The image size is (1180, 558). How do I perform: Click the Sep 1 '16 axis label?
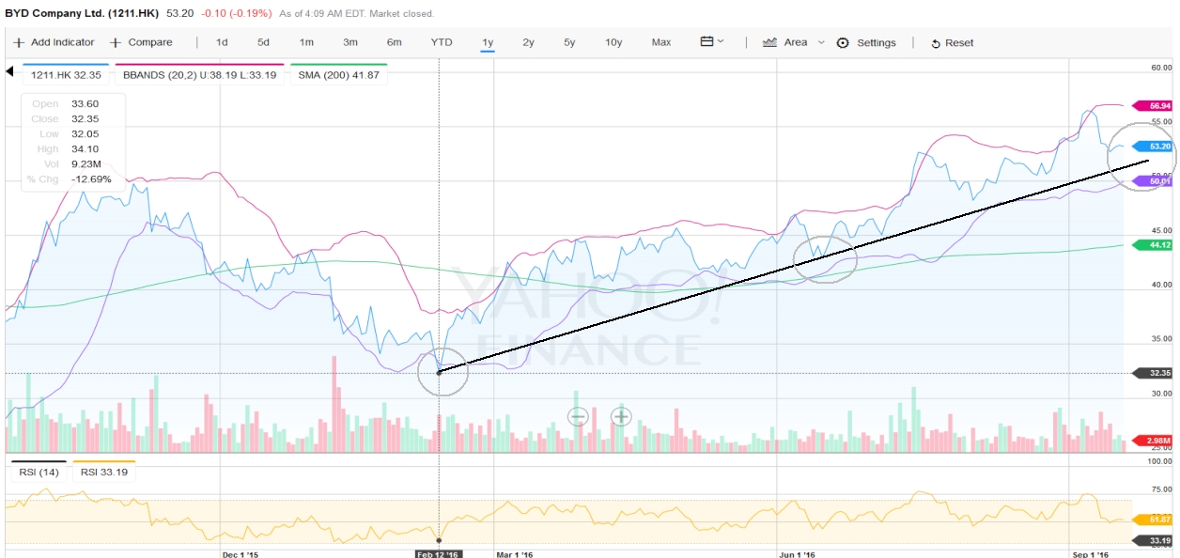[x=1091, y=554]
